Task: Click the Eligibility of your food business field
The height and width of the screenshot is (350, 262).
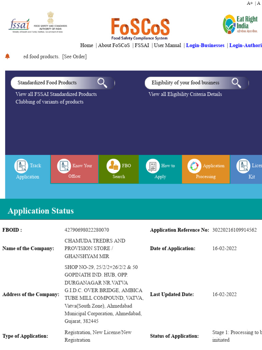Action: tap(196, 83)
